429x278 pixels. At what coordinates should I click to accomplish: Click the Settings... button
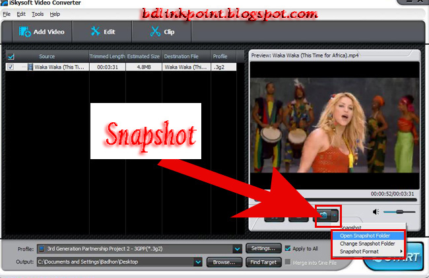click(x=263, y=248)
